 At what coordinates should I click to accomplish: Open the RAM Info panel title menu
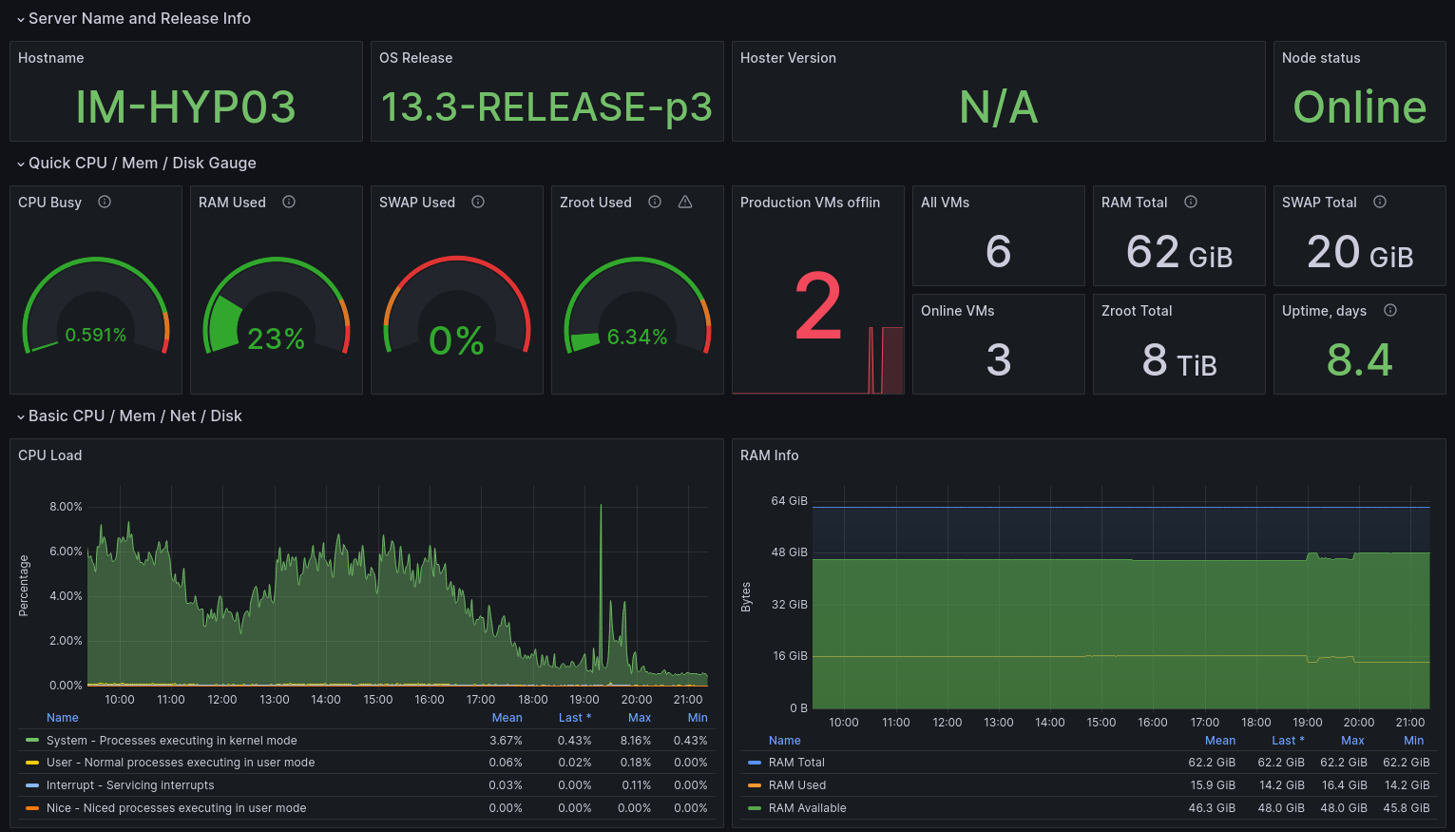pyautogui.click(x=770, y=455)
